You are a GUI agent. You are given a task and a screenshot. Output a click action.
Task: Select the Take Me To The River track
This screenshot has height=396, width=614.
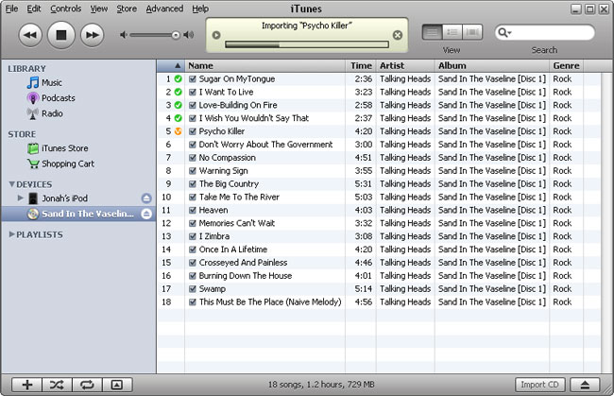(378, 197)
